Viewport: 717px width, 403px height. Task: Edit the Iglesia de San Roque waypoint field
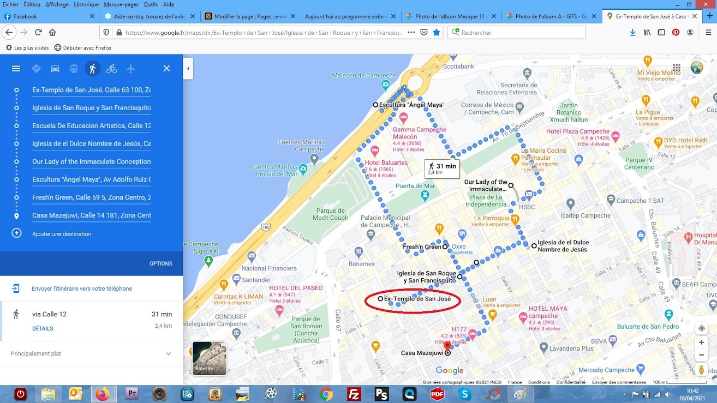[92, 108]
